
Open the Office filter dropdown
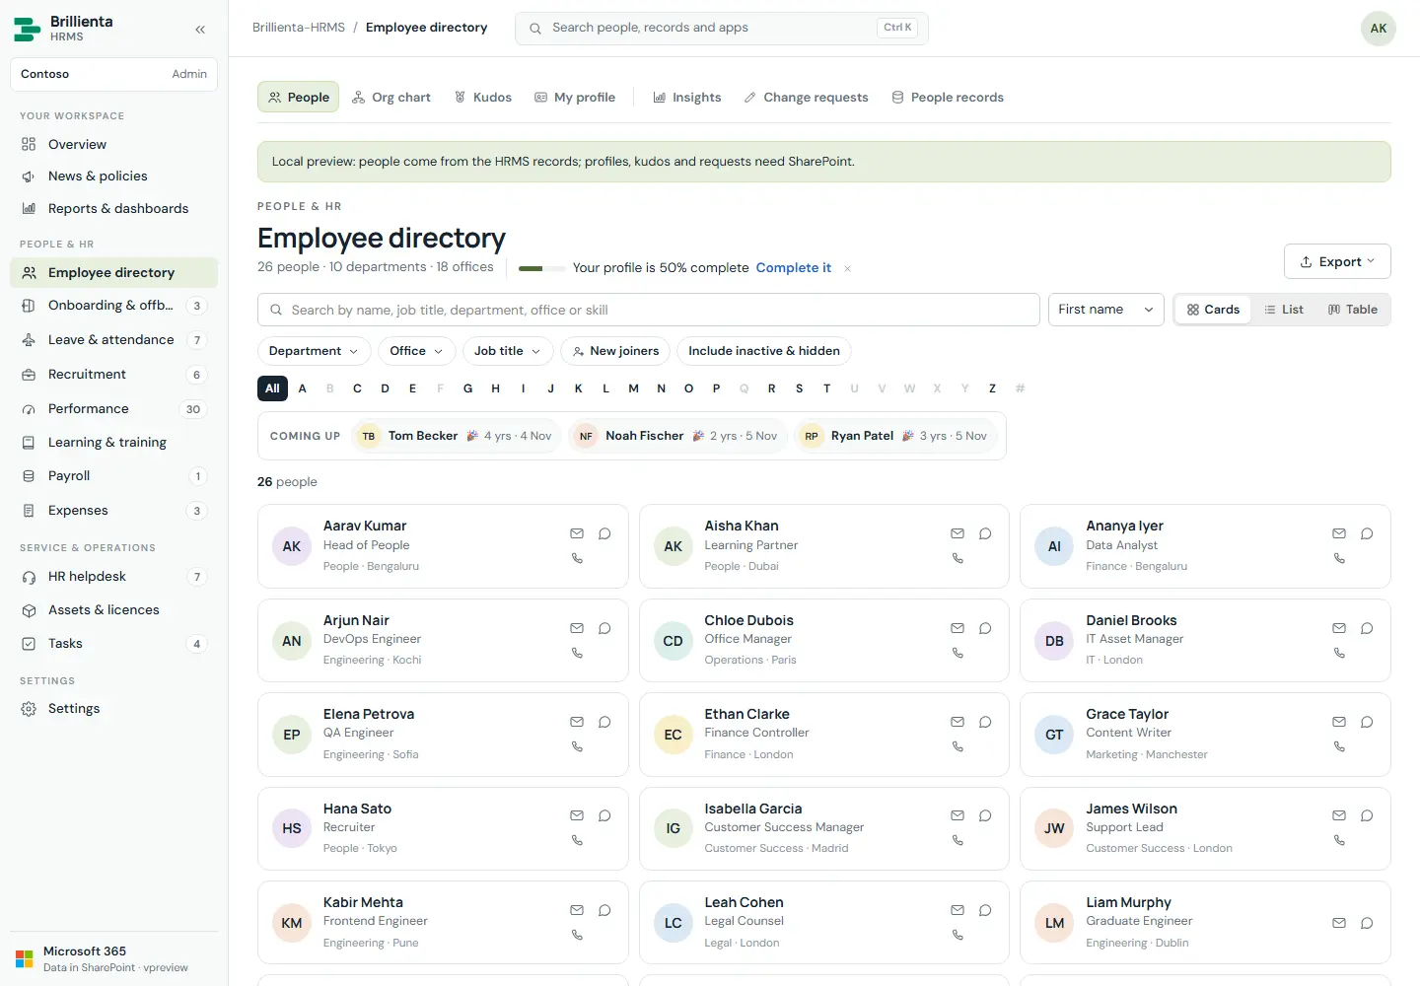[x=417, y=351]
